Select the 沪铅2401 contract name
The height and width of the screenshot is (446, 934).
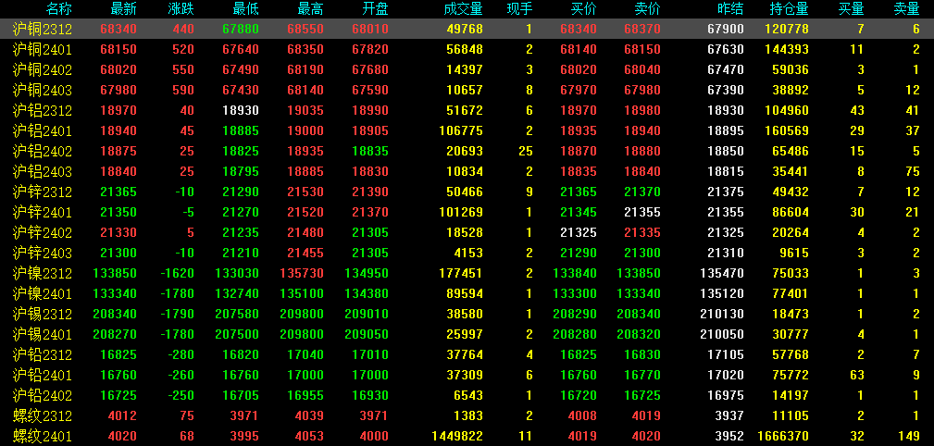[x=43, y=375]
